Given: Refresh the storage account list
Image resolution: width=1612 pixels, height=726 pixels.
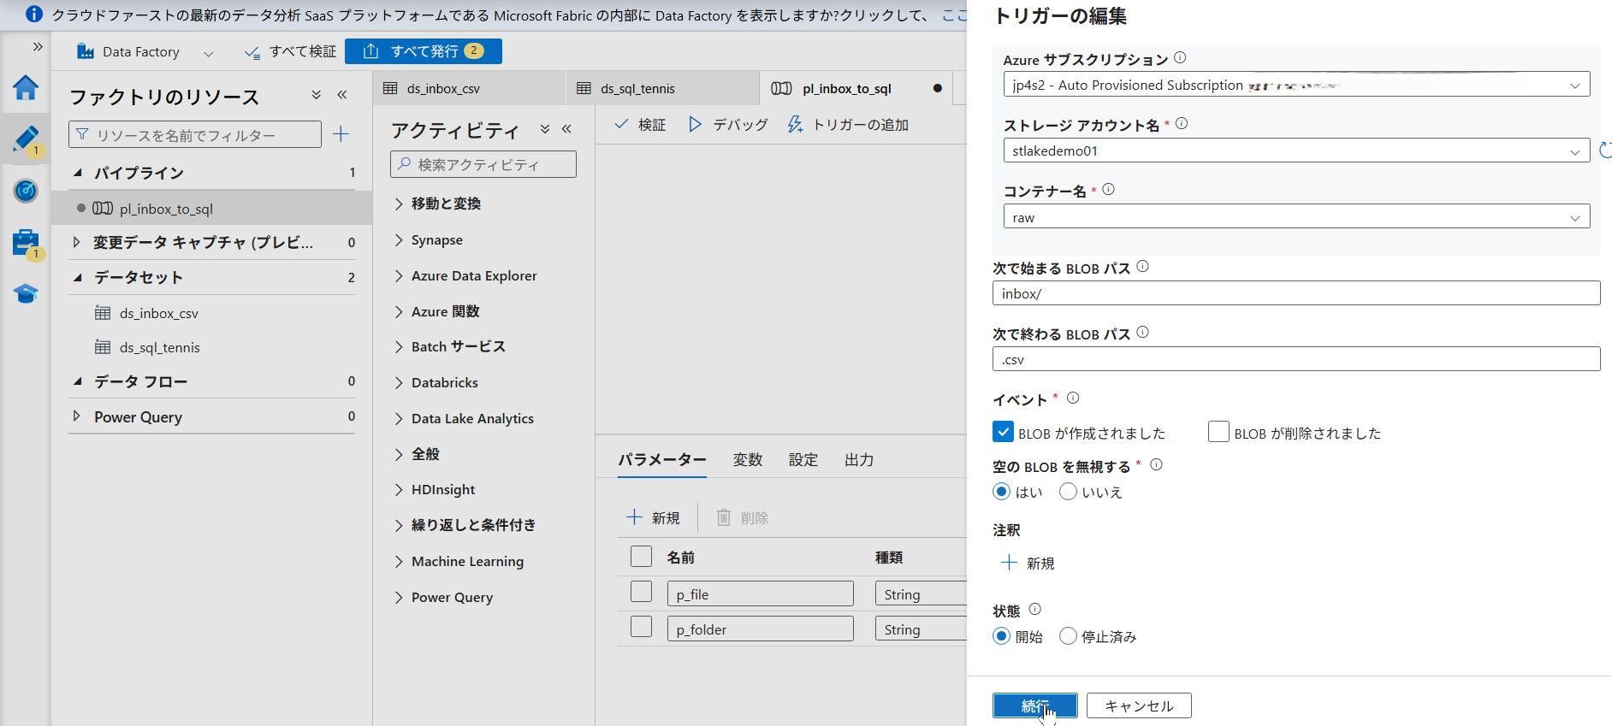Looking at the screenshot, I should 1604,151.
